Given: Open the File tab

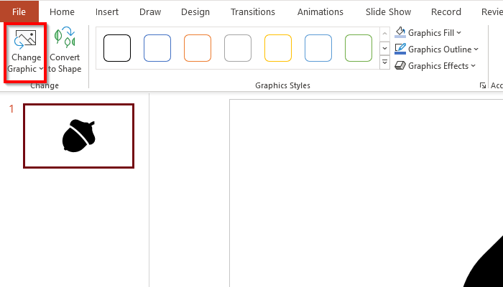Looking at the screenshot, I should tap(19, 11).
